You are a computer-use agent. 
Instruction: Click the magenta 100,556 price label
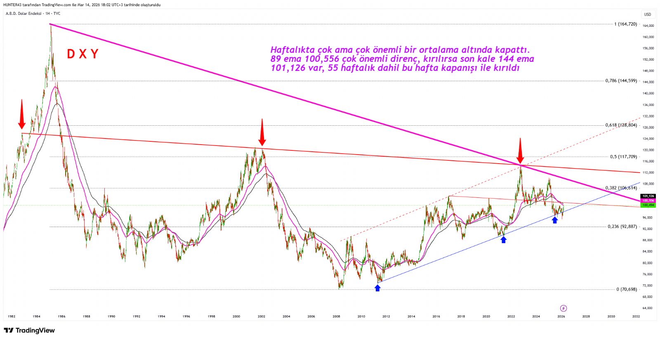click(648, 201)
